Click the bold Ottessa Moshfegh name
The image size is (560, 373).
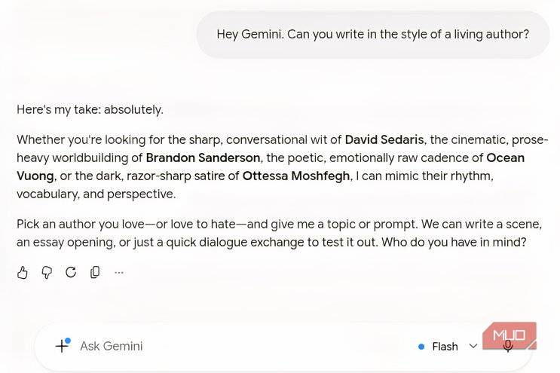(x=296, y=176)
